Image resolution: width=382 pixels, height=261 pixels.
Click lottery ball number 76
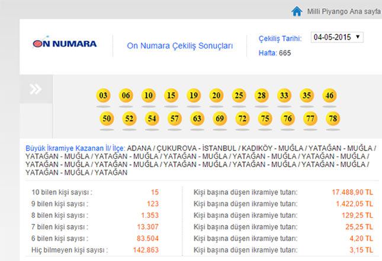point(288,119)
